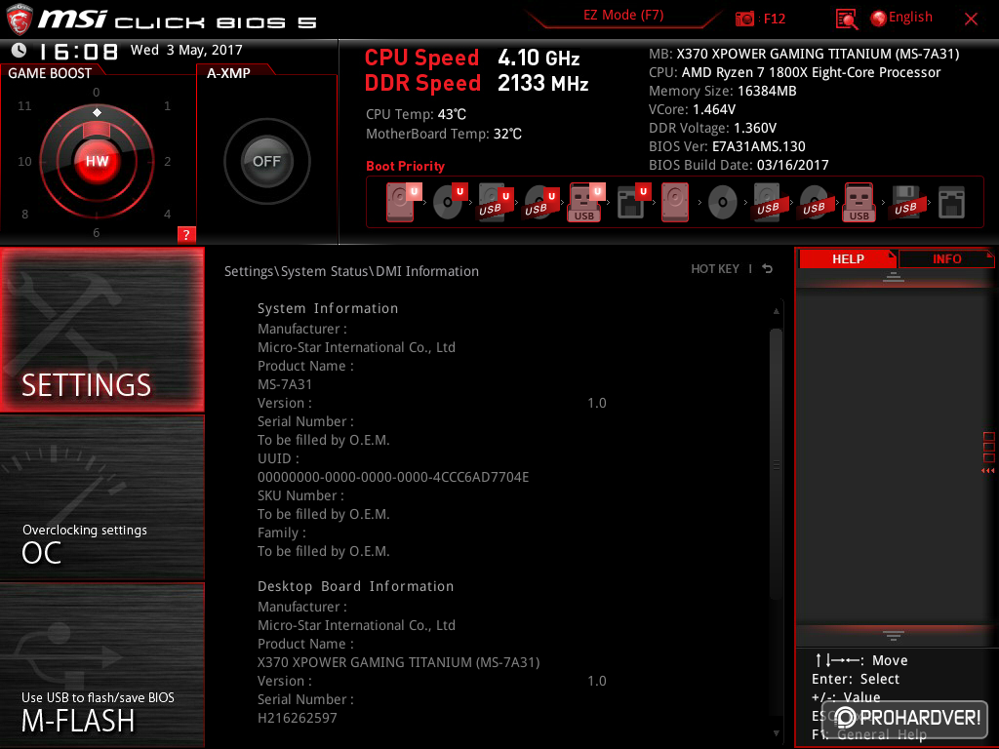Click the serial number H216262597
Viewport: 999px width, 749px height.
[x=297, y=718]
